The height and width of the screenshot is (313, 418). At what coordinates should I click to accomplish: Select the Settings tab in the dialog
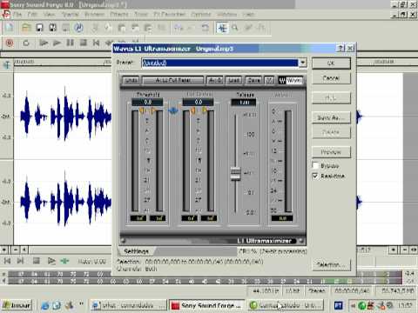click(x=136, y=251)
